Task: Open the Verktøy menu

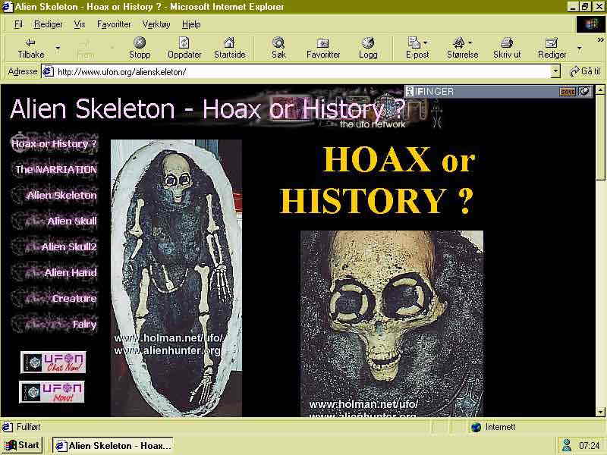Action: coord(156,24)
